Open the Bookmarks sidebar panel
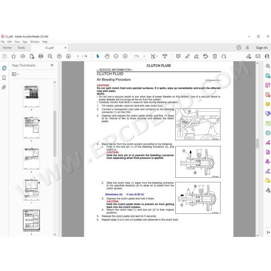The height and width of the screenshot is (271, 271). click(4, 78)
